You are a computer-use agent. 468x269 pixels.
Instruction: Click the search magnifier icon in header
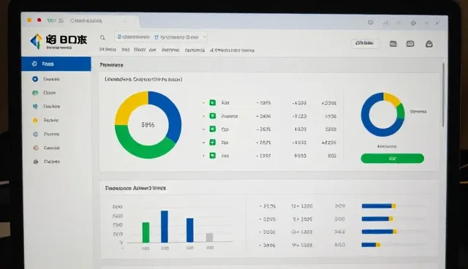[102, 37]
